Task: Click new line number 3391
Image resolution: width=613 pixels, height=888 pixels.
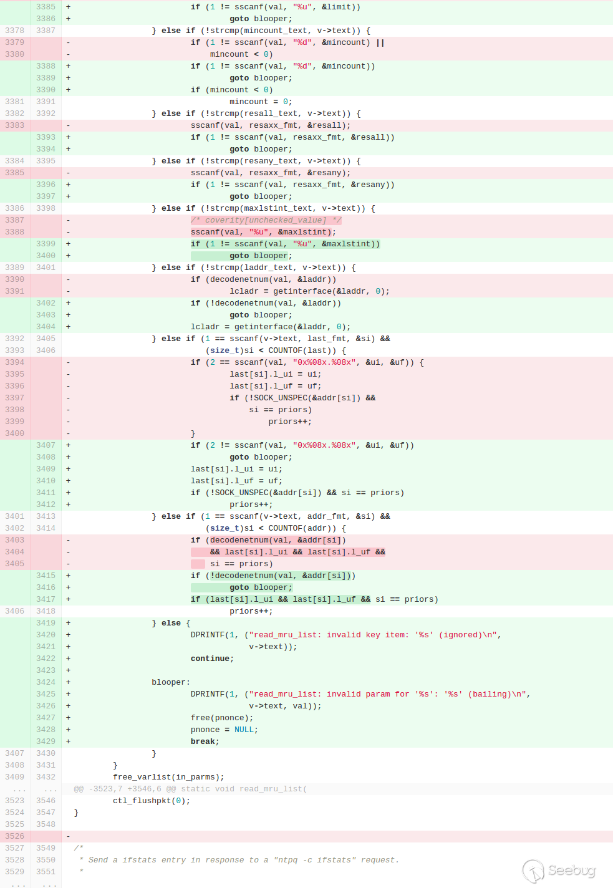Action: tap(46, 102)
